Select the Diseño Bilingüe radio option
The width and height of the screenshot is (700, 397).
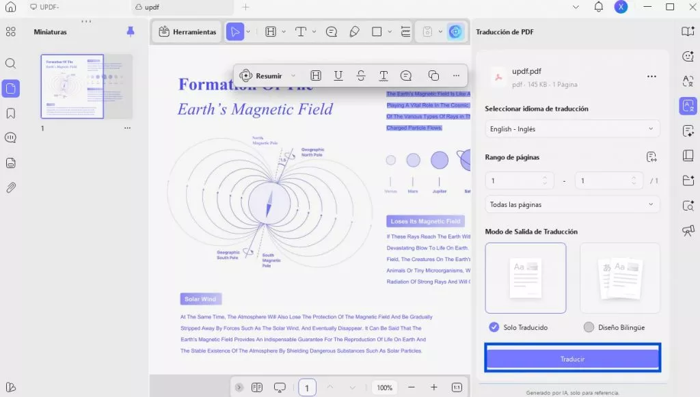click(x=589, y=327)
